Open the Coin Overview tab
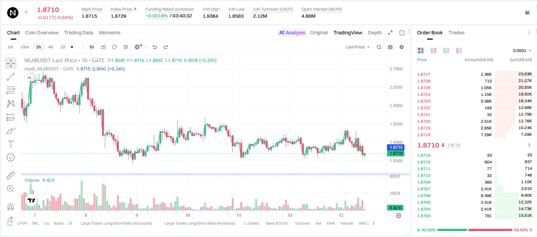 (x=42, y=33)
